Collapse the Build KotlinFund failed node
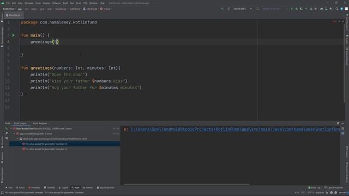 [x=11, y=128]
